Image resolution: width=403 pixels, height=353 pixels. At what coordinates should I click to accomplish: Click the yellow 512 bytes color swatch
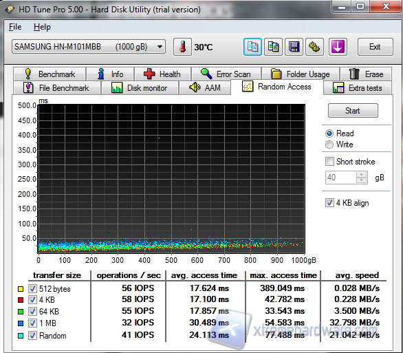pyautogui.click(x=21, y=289)
